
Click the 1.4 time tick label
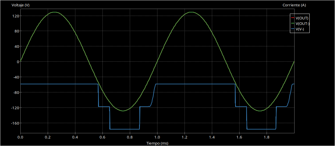click(212, 137)
